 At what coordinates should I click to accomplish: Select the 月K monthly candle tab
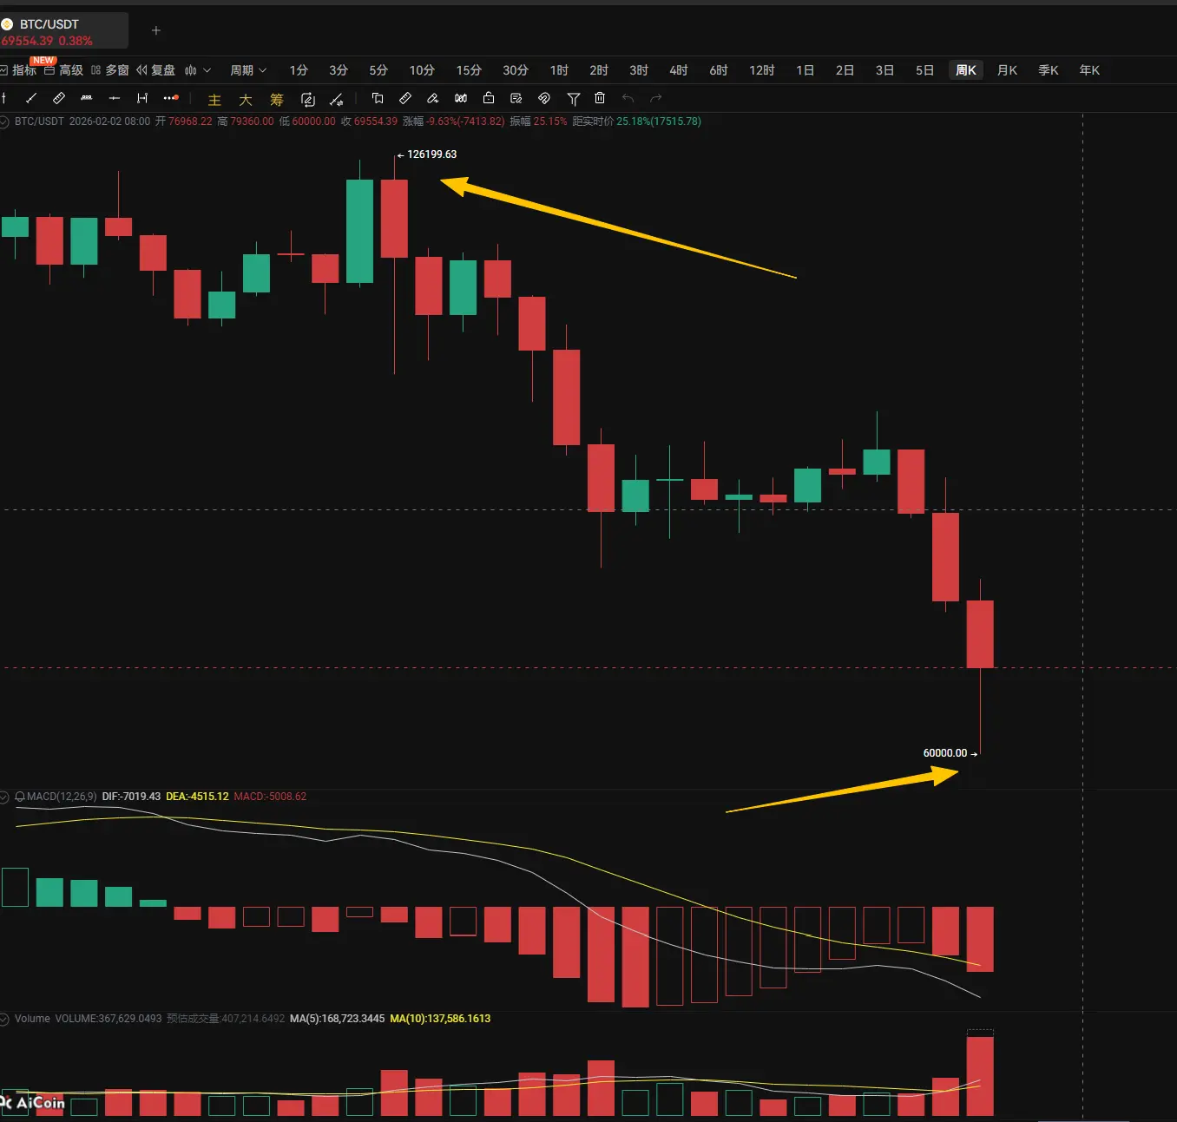(x=1007, y=70)
